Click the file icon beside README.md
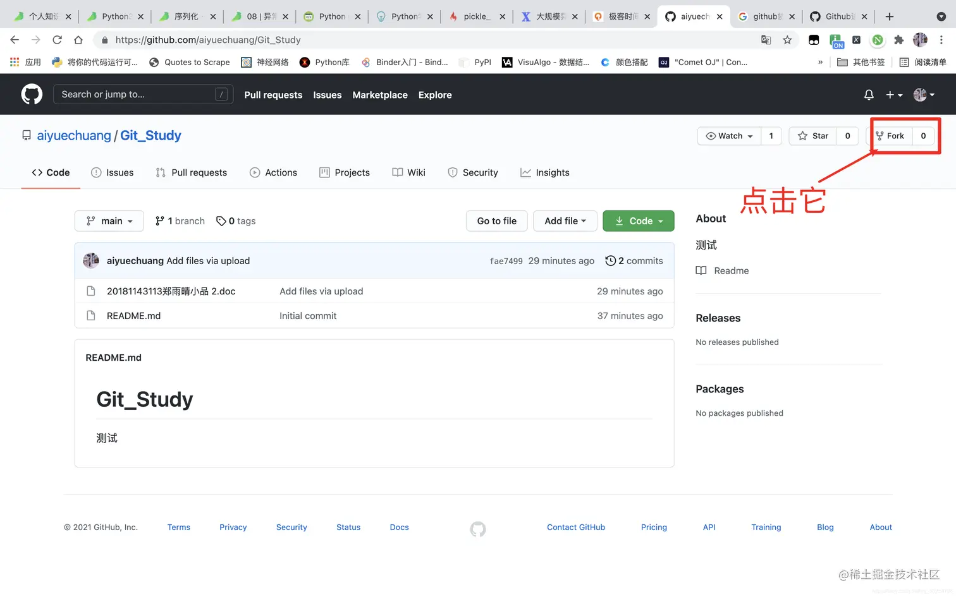 tap(91, 315)
